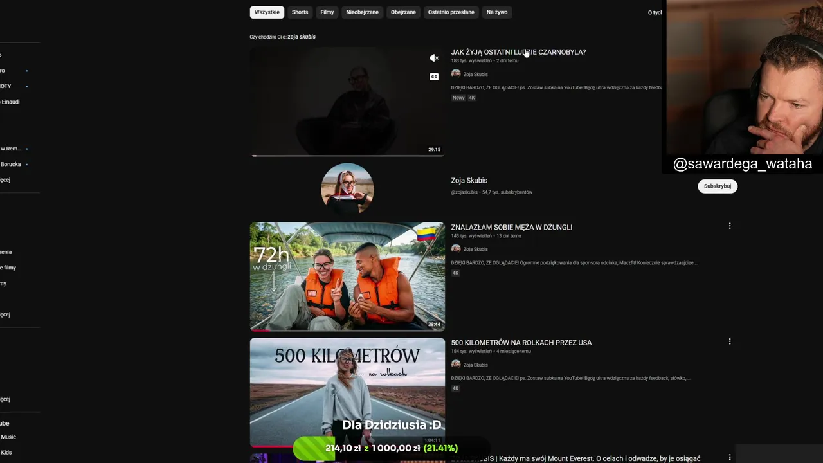Click the 500 KILOMETRÓW na rolkach thumbnail
This screenshot has height=463, width=823.
pyautogui.click(x=347, y=392)
